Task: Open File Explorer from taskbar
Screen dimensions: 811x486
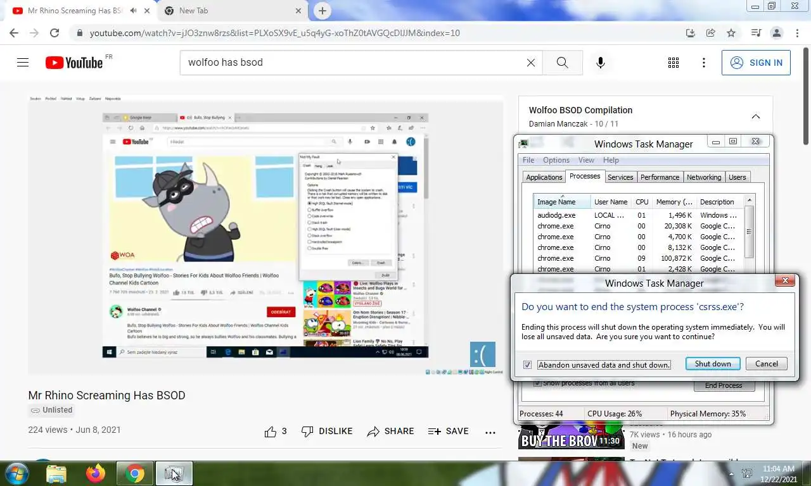Action: (56, 473)
